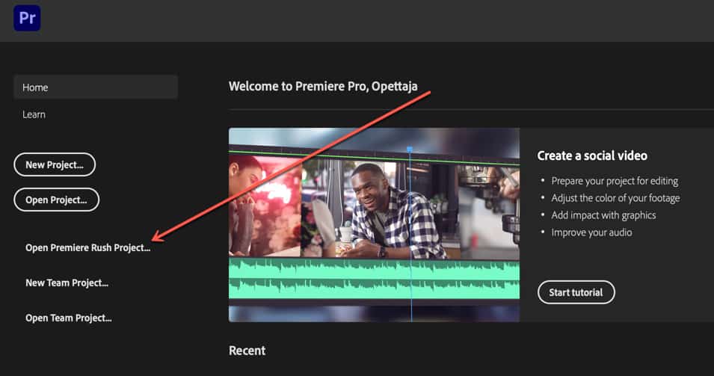Click 'Add impact with graphics' bullet
The height and width of the screenshot is (376, 714).
pyautogui.click(x=603, y=215)
